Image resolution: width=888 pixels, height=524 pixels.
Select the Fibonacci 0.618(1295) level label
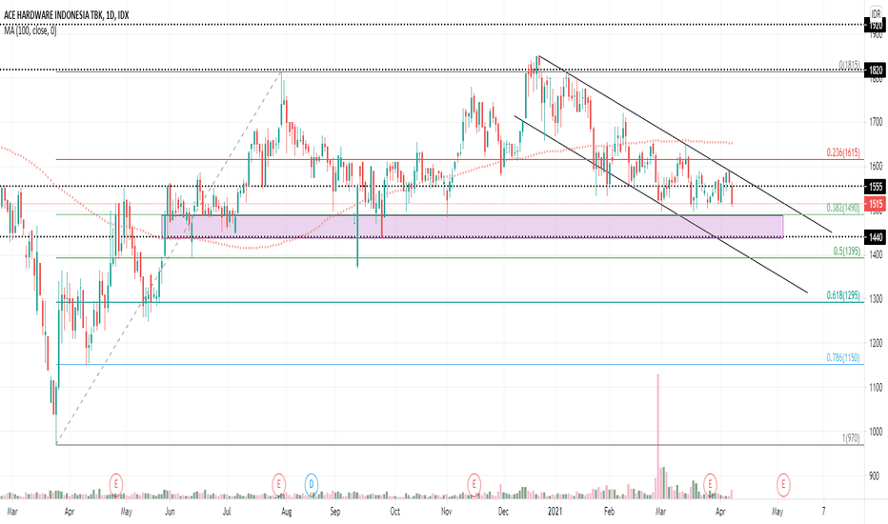(843, 295)
